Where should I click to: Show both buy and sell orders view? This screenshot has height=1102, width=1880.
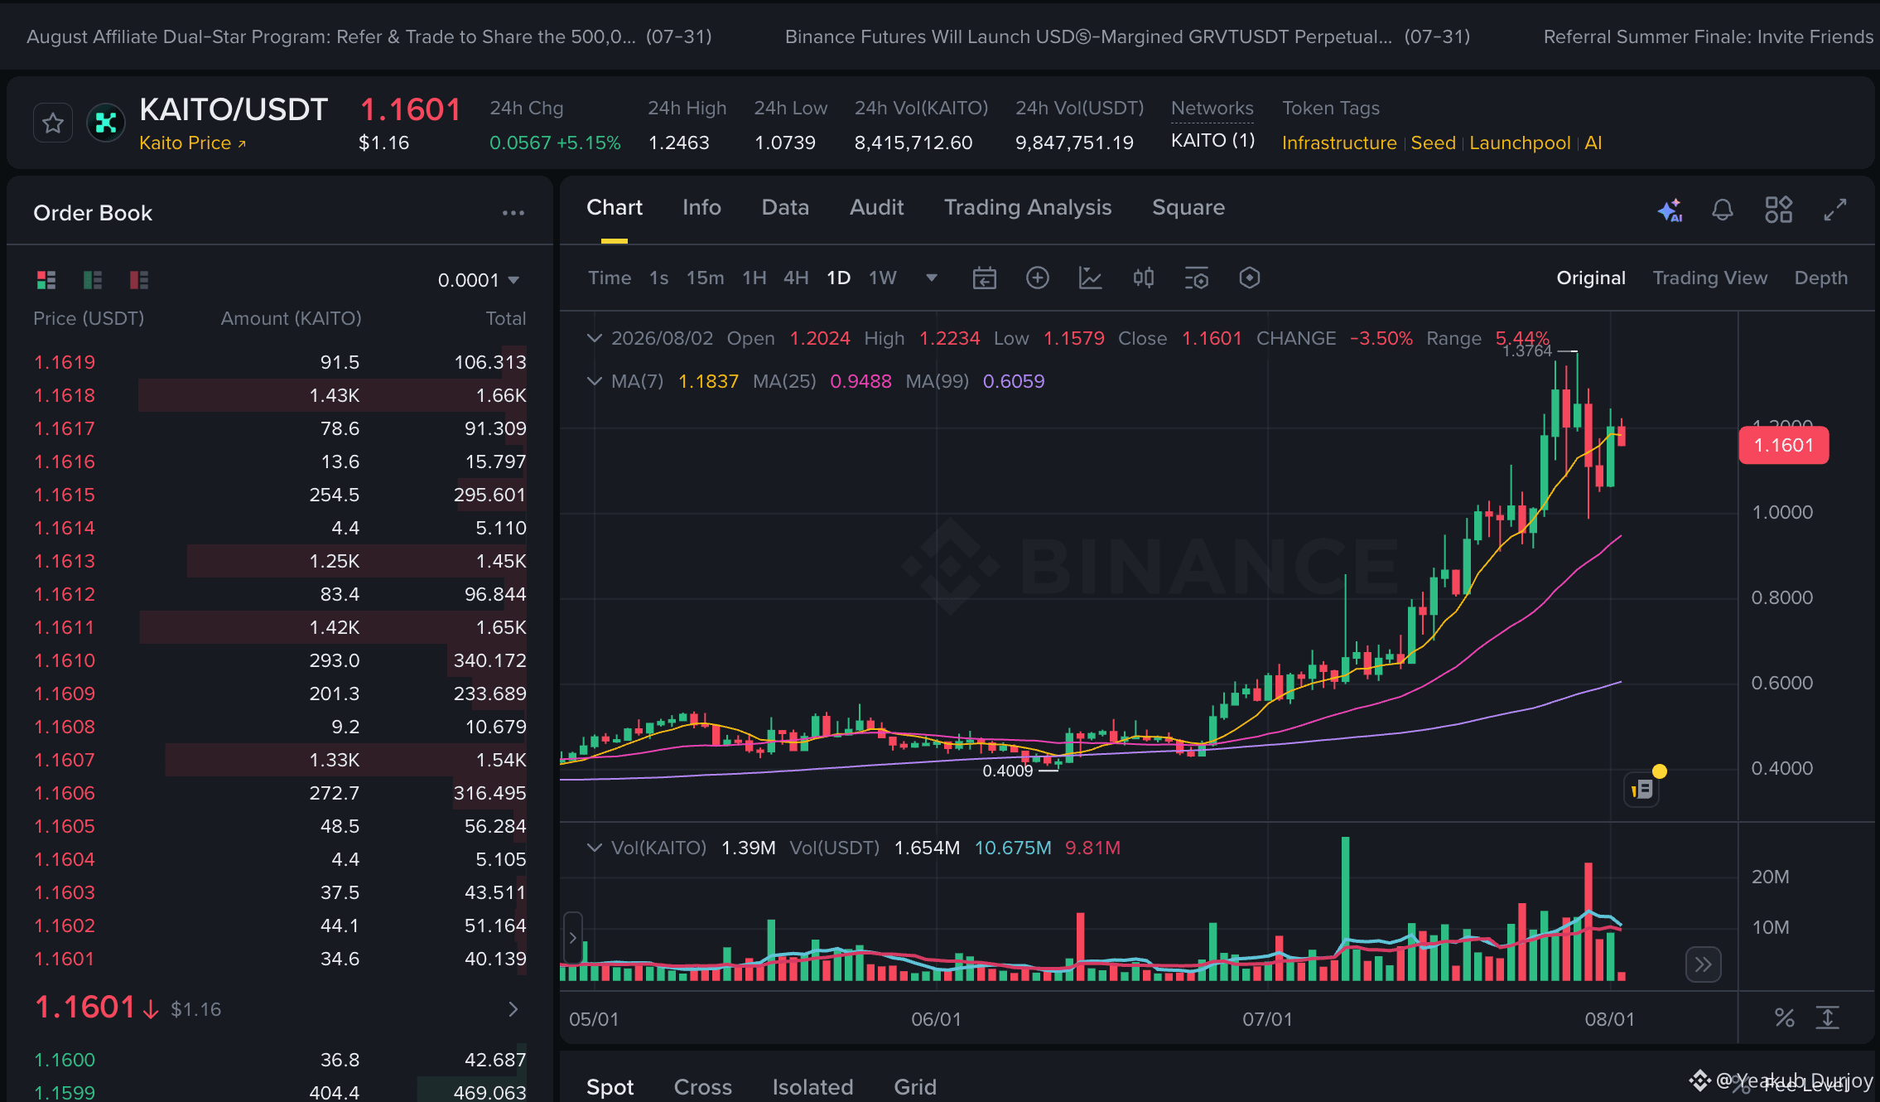click(46, 280)
